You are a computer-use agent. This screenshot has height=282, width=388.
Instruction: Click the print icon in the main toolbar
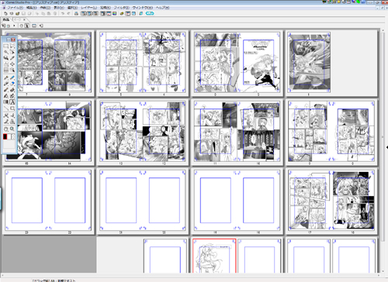(x=76, y=13)
